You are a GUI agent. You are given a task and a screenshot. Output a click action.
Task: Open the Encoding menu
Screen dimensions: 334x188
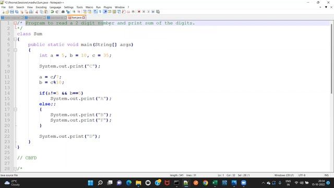(41, 7)
